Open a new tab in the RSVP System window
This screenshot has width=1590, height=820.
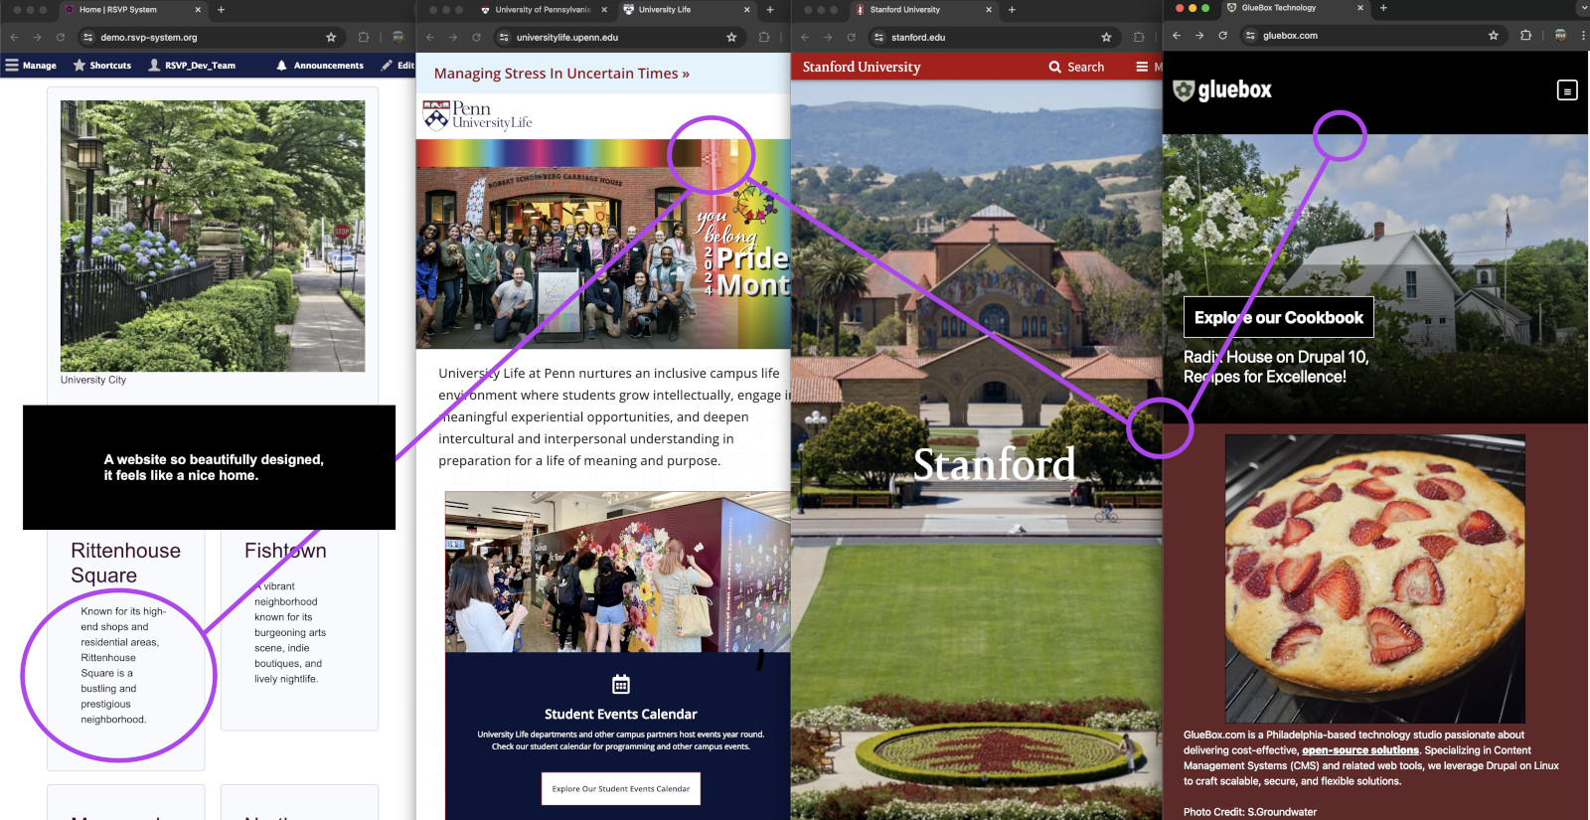coord(221,10)
